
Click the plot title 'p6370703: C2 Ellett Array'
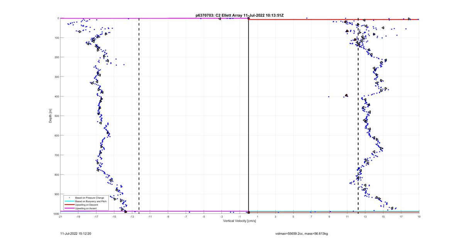click(x=219, y=15)
